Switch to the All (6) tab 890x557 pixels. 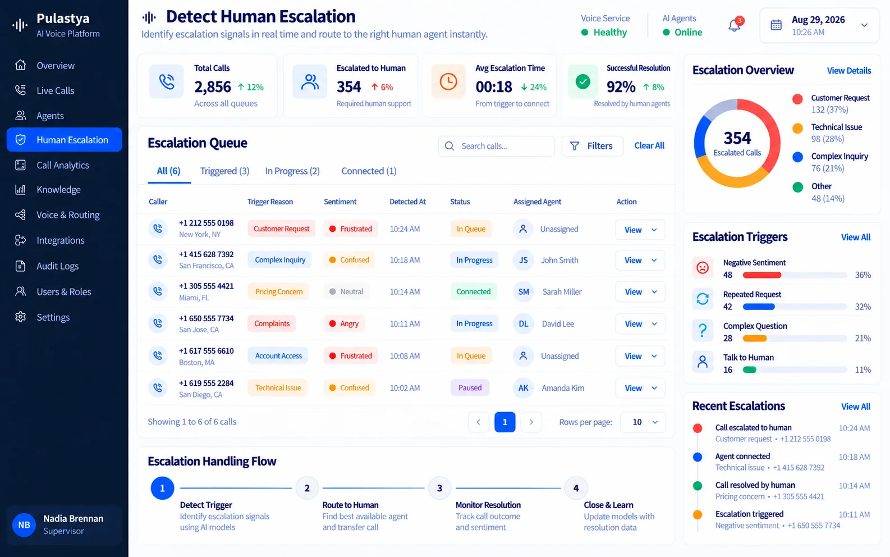[x=168, y=171]
